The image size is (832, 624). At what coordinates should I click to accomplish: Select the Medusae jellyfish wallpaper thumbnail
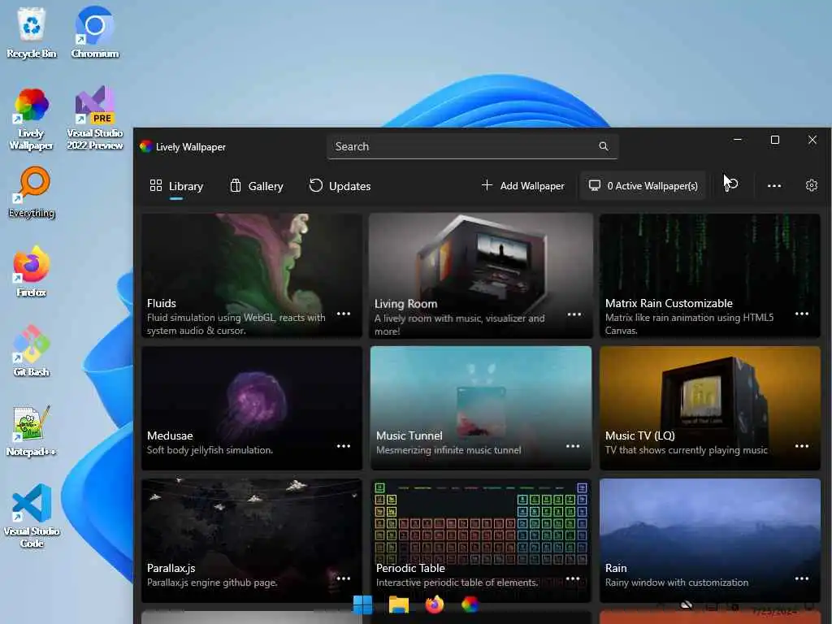click(x=252, y=408)
